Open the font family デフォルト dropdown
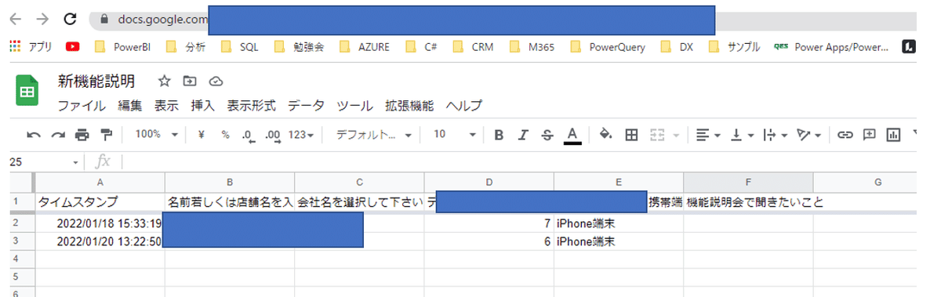 click(374, 135)
